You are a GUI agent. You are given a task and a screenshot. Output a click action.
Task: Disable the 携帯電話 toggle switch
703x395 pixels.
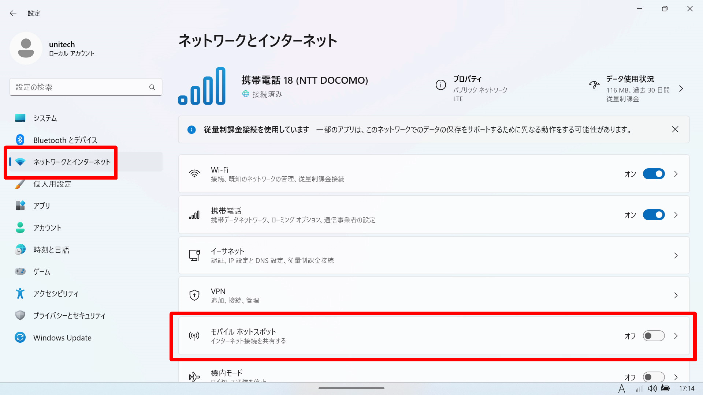pyautogui.click(x=654, y=215)
